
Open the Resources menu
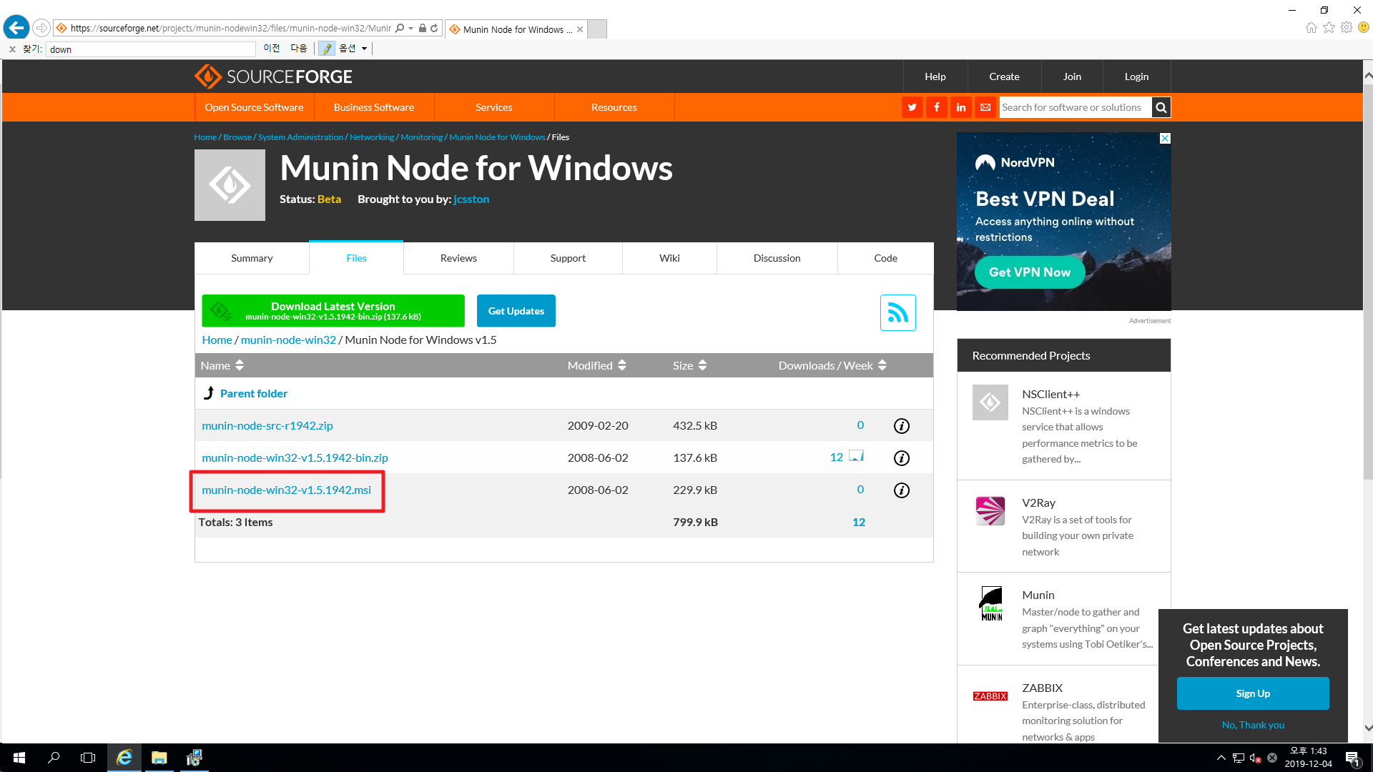(614, 107)
